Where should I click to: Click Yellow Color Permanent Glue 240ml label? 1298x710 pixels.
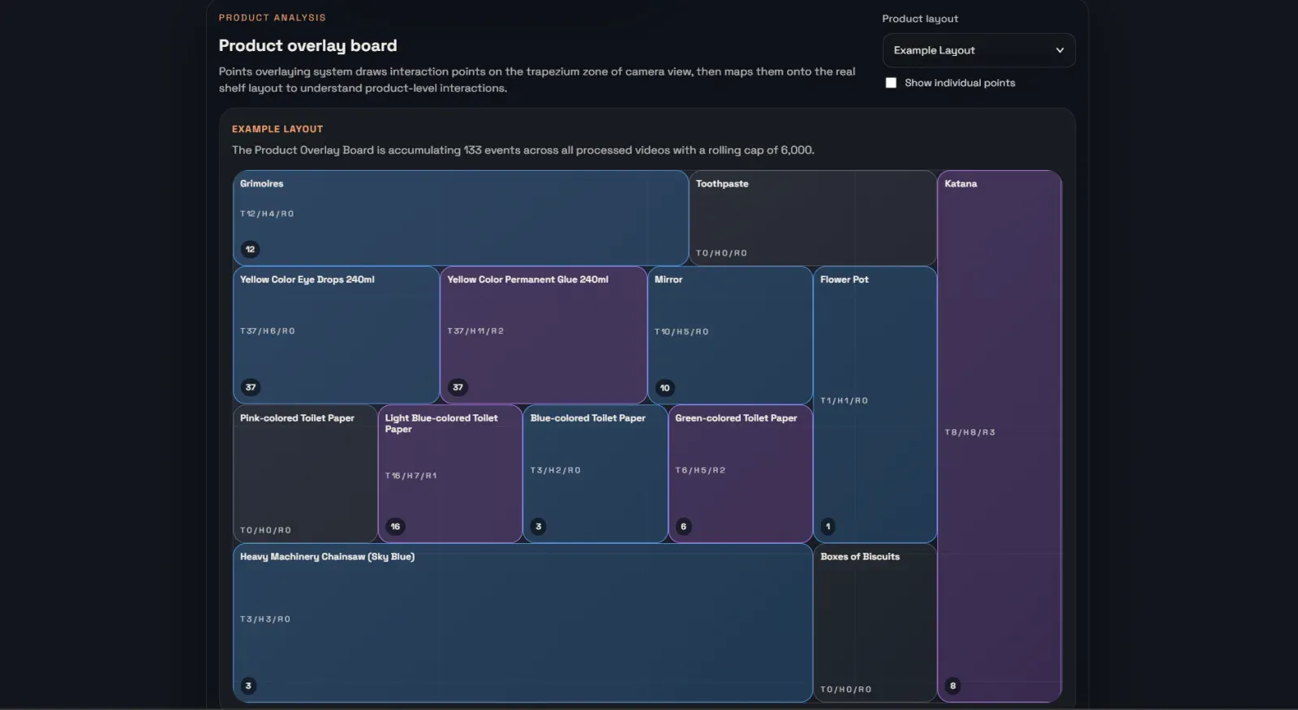point(528,280)
